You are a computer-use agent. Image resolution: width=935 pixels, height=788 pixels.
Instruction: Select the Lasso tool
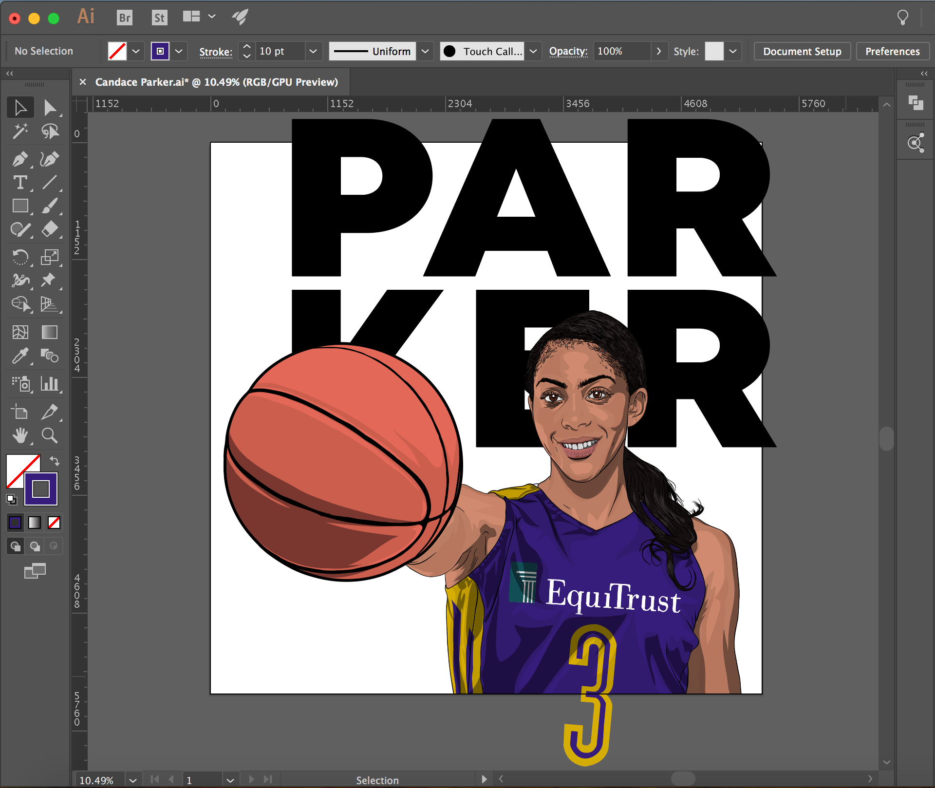click(50, 131)
